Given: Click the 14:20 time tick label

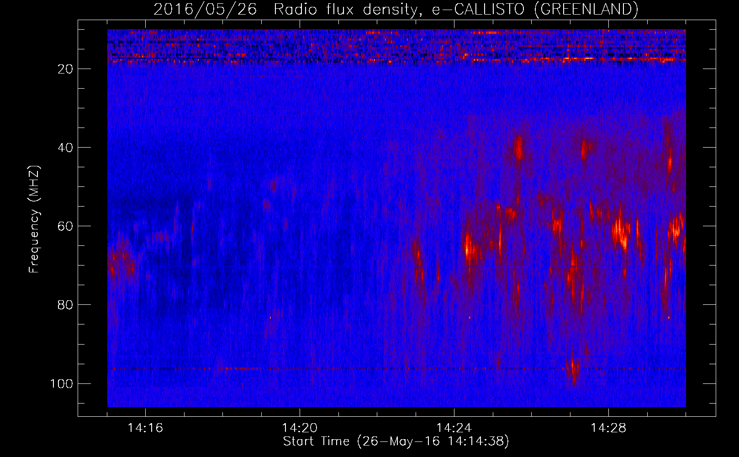Looking at the screenshot, I should 300,428.
